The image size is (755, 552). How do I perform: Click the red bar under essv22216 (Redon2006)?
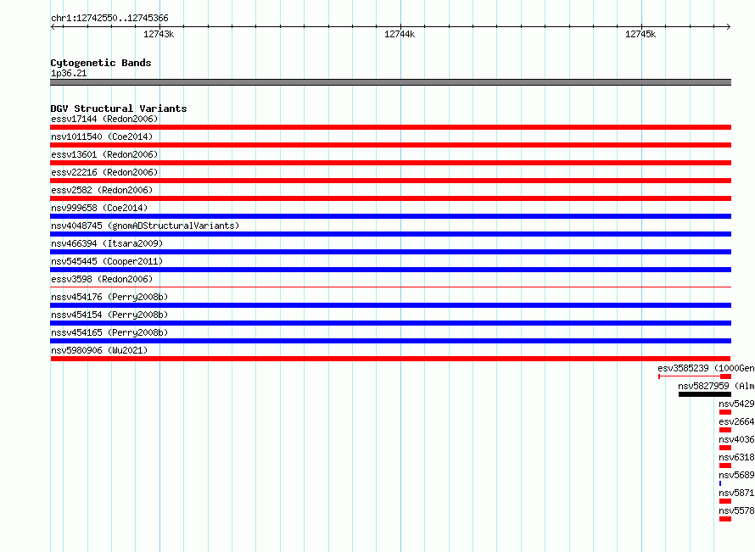[x=390, y=181]
